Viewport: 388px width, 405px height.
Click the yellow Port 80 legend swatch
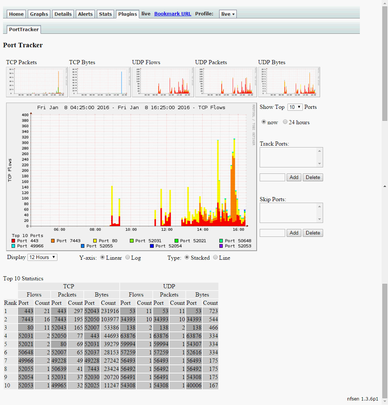(x=95, y=241)
